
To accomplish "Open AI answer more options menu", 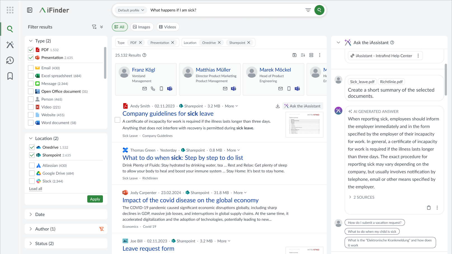I will pyautogui.click(x=437, y=208).
